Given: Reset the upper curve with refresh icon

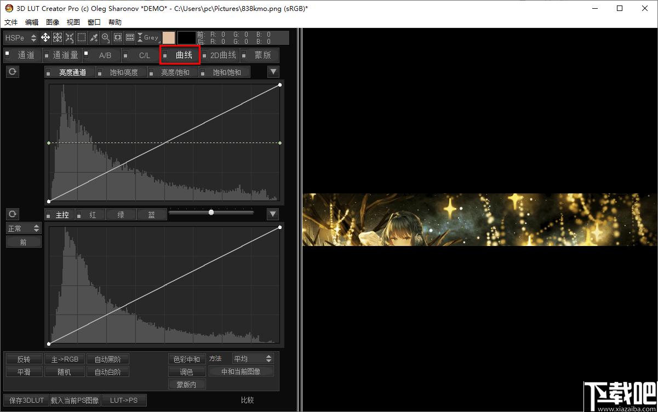Looking at the screenshot, I should [13, 72].
